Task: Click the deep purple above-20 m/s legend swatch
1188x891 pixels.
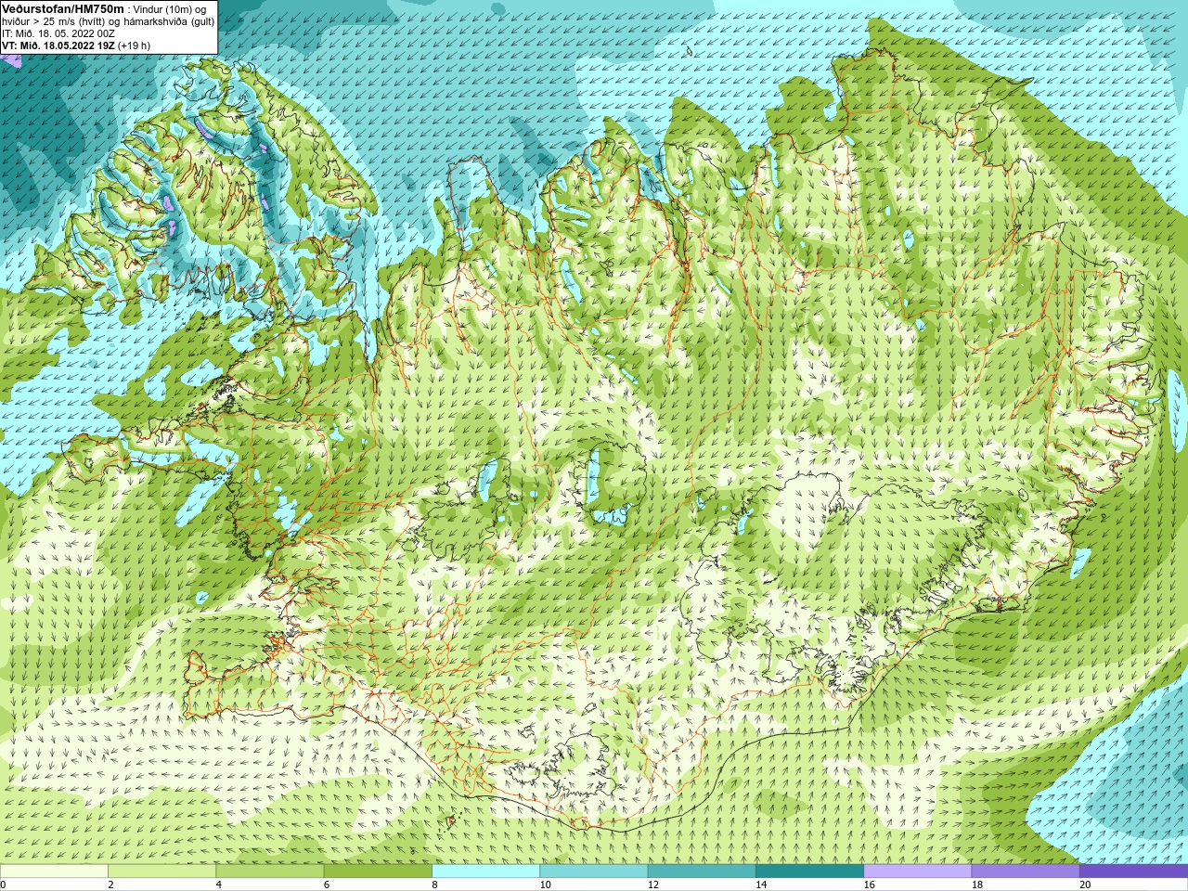Action: 1133,872
